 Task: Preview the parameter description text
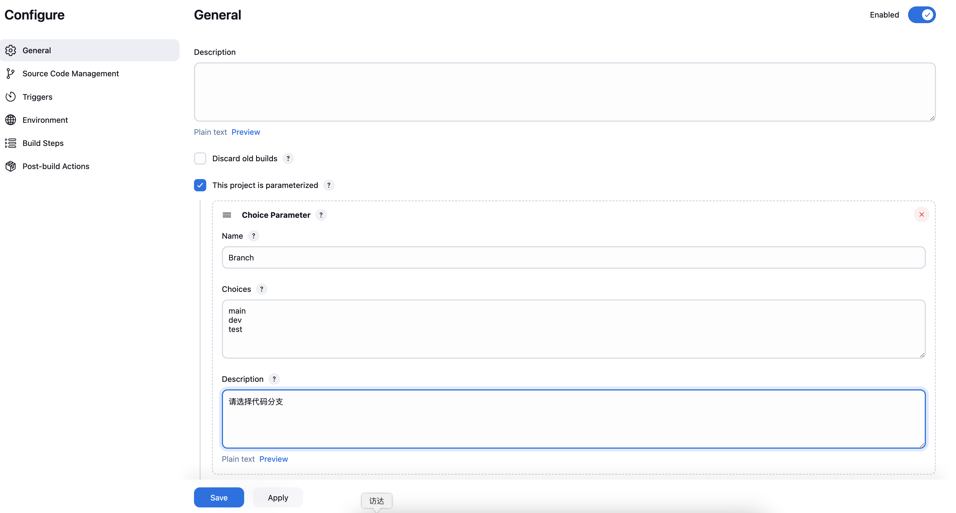[x=273, y=459]
